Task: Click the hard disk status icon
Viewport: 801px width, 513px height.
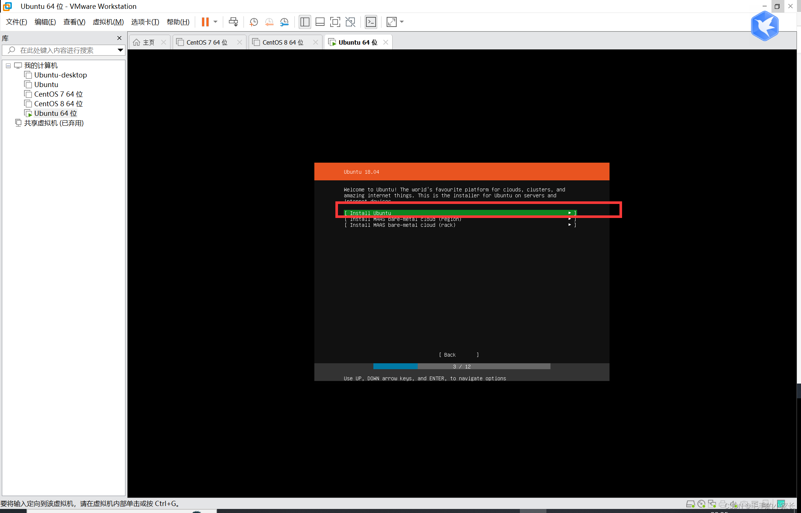Action: coord(690,504)
